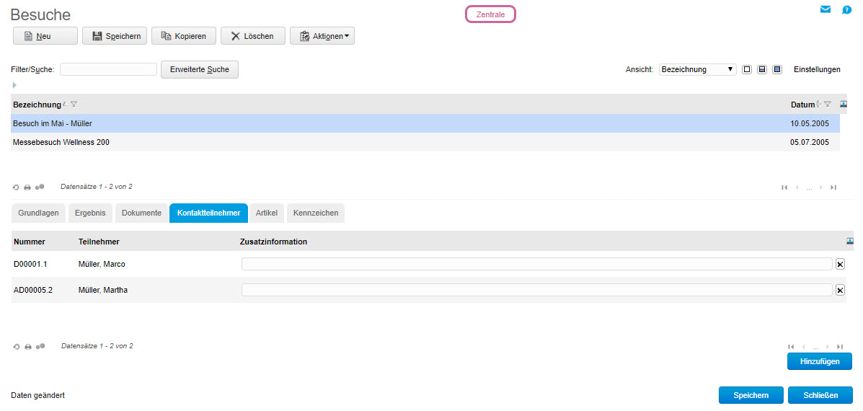Click date 05.07.2005
Screen dimensions: 863x411
click(x=810, y=142)
